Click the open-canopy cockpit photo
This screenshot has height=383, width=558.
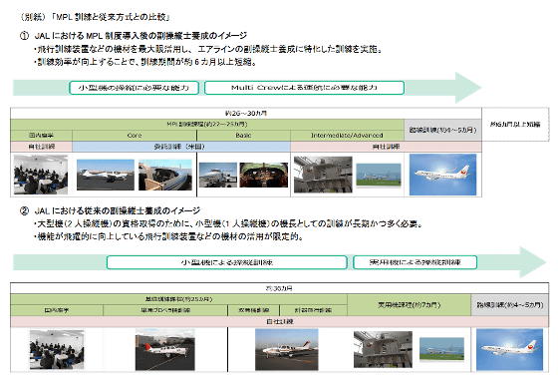[165, 175]
